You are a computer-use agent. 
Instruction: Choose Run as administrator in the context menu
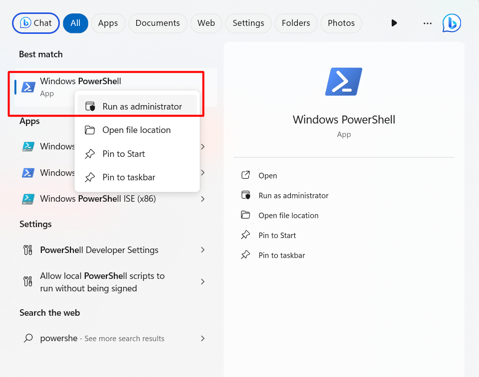pos(137,107)
